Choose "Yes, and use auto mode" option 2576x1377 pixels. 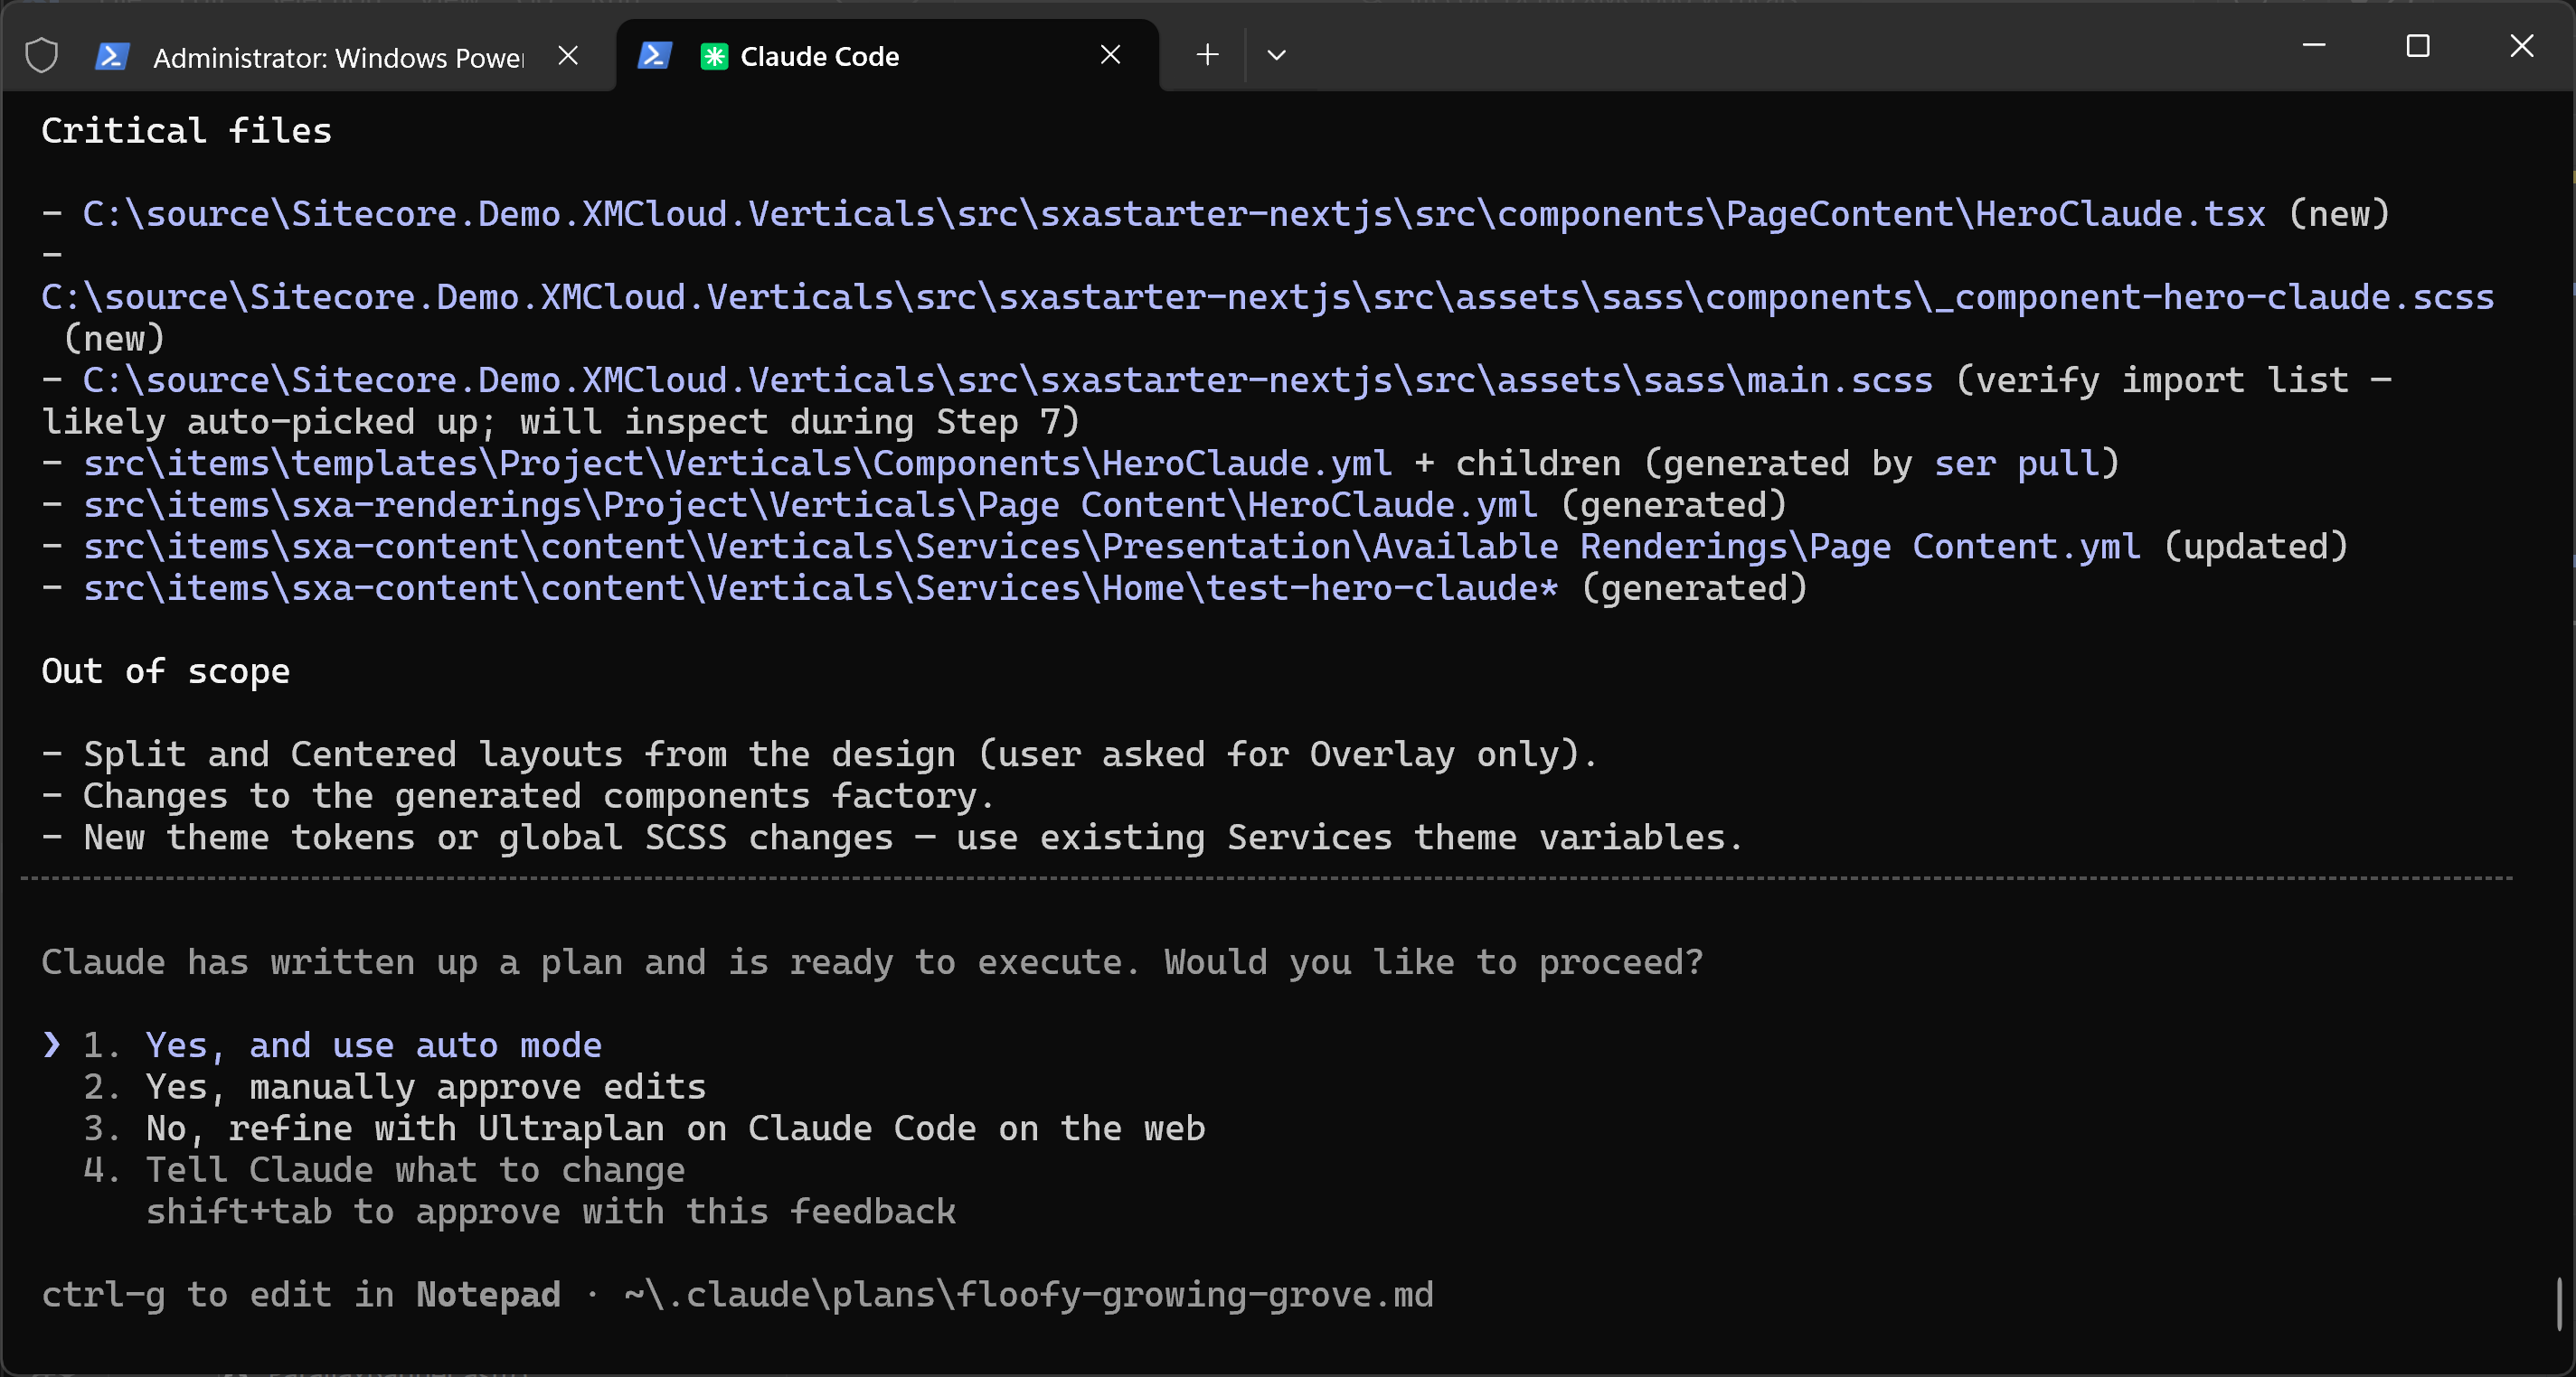373,1045
